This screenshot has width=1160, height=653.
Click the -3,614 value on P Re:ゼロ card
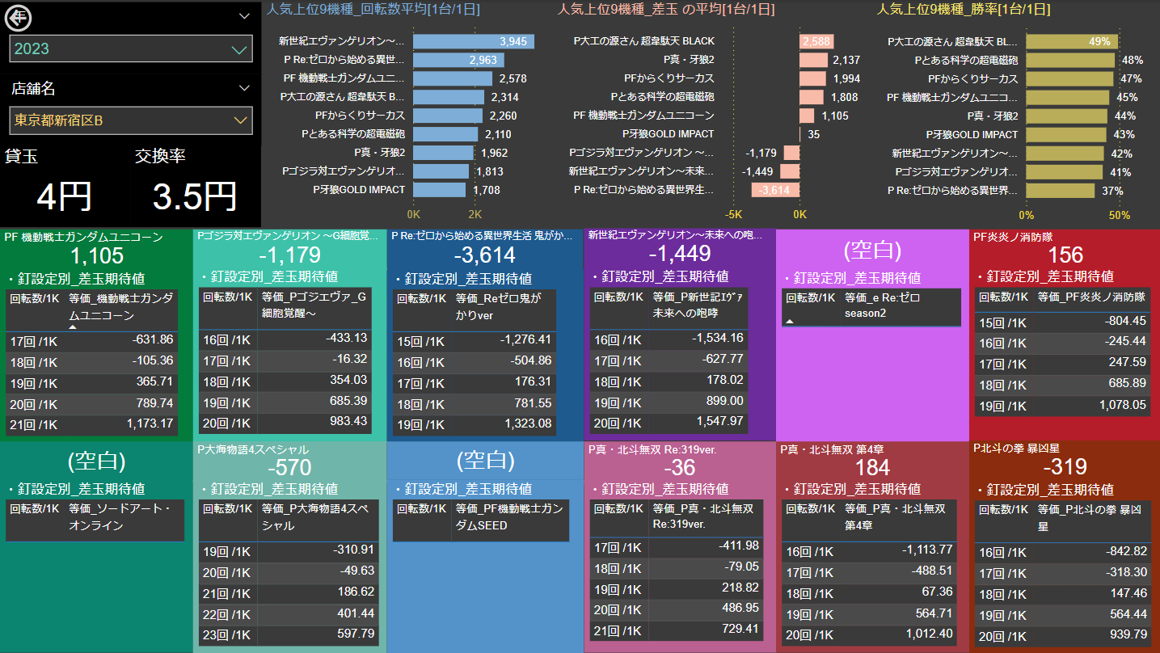(484, 255)
